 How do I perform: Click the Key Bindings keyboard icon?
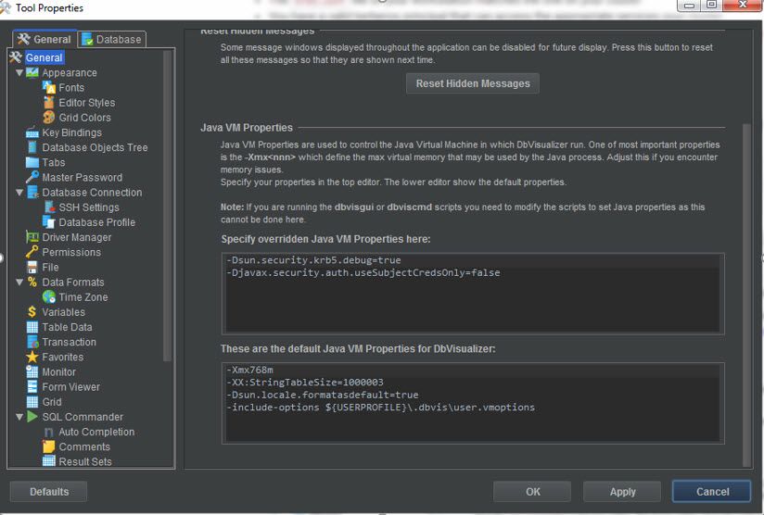point(32,132)
